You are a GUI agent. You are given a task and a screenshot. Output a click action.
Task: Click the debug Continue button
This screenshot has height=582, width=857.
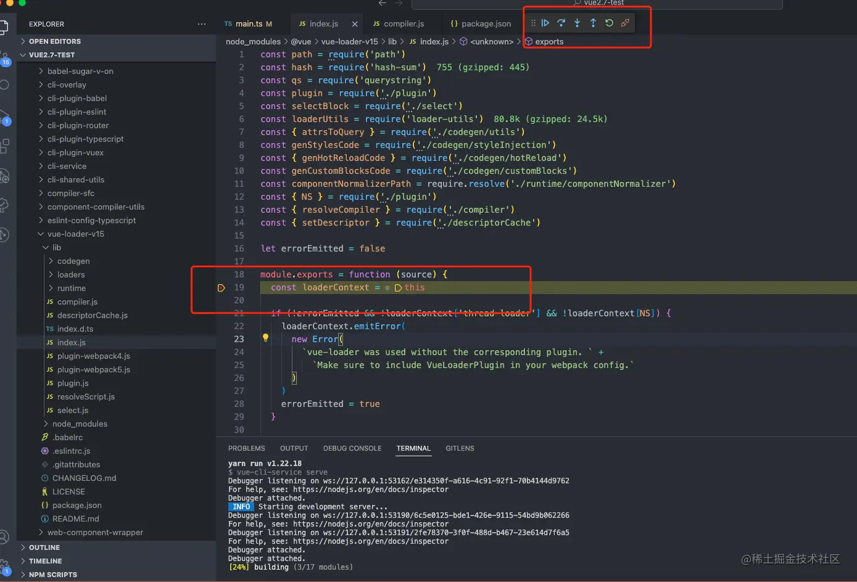click(x=545, y=23)
